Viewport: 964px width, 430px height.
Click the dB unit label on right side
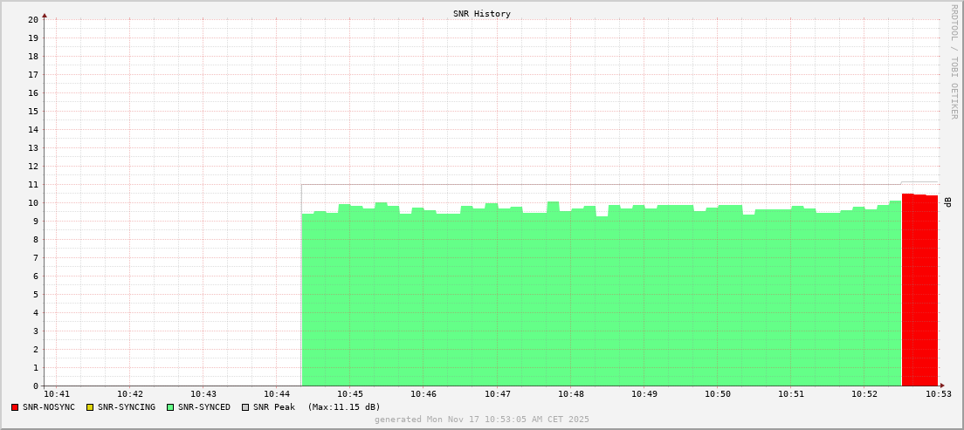[x=947, y=202]
